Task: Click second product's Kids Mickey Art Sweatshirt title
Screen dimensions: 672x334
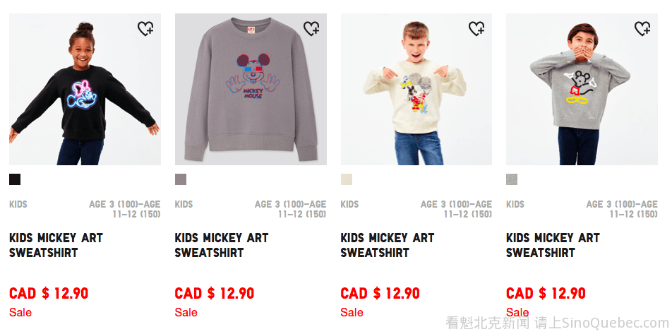Action: click(x=222, y=245)
